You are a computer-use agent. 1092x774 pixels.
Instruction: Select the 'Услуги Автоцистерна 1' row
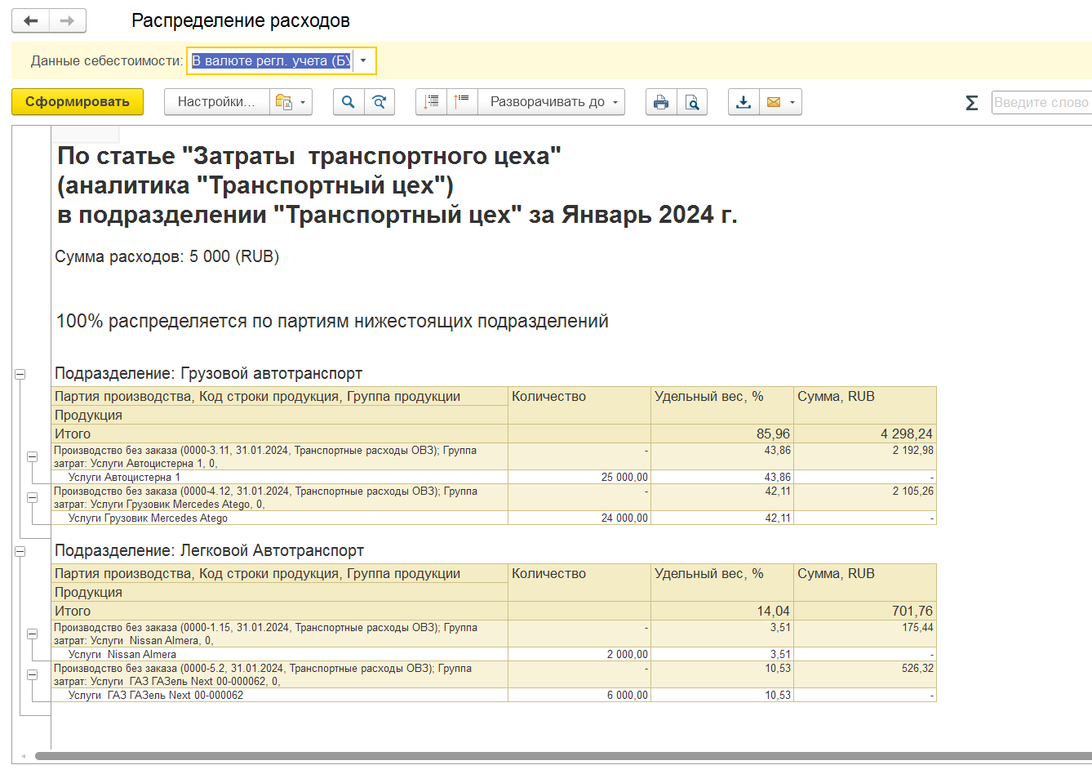point(494,477)
